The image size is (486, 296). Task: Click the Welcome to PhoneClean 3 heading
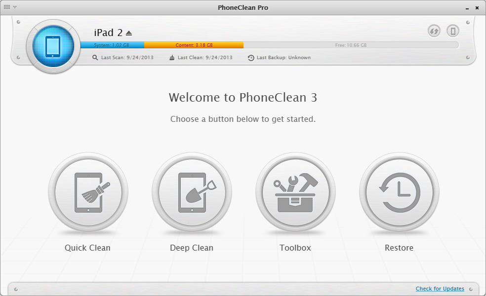click(x=243, y=98)
